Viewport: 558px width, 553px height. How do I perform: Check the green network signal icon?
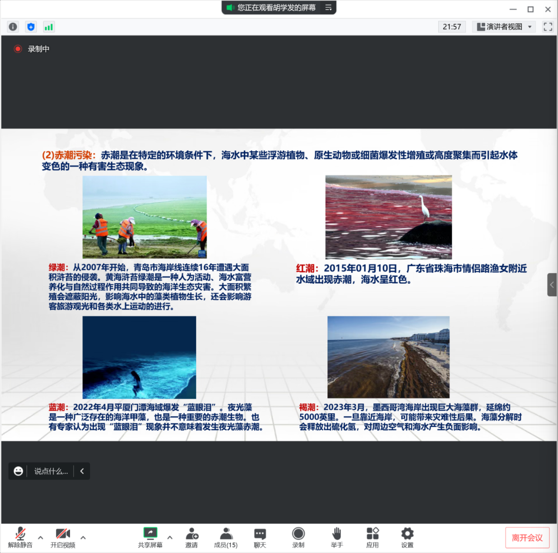pos(49,27)
